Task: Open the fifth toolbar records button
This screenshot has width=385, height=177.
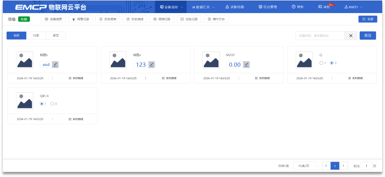Action: pos(162,19)
